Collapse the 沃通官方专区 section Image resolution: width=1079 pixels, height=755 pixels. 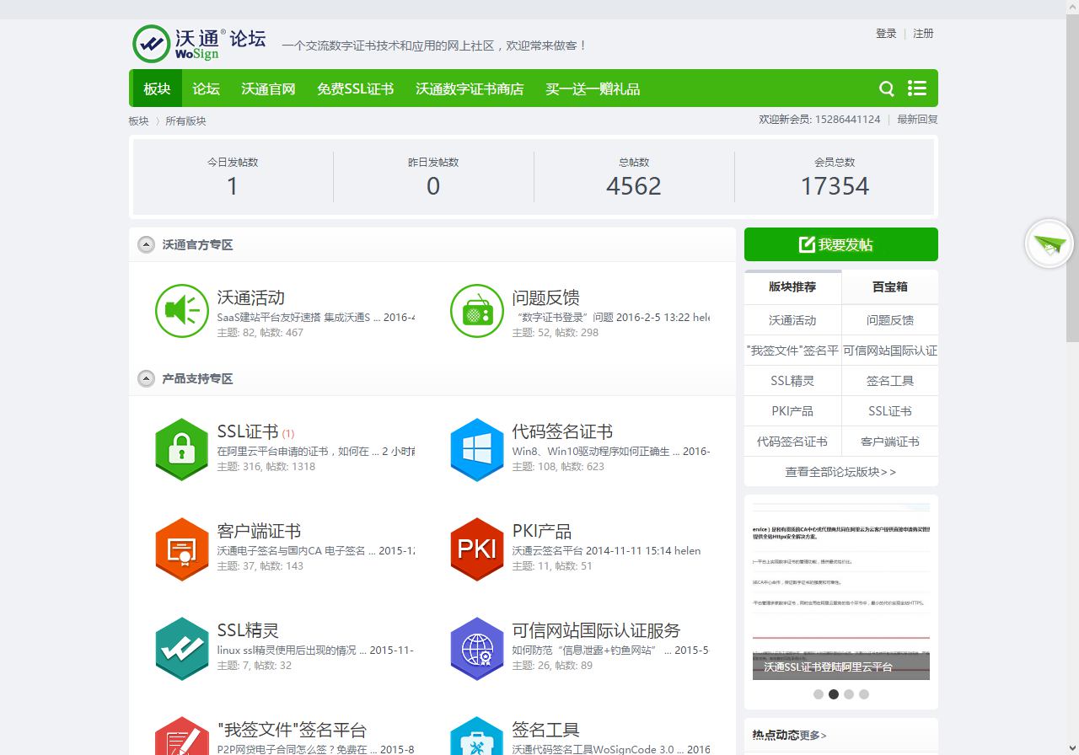(147, 245)
